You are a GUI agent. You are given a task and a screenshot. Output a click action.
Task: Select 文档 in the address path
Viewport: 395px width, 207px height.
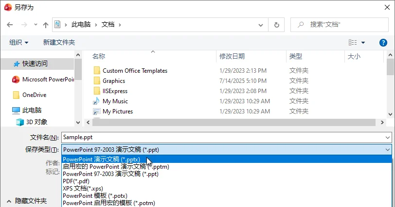108,25
